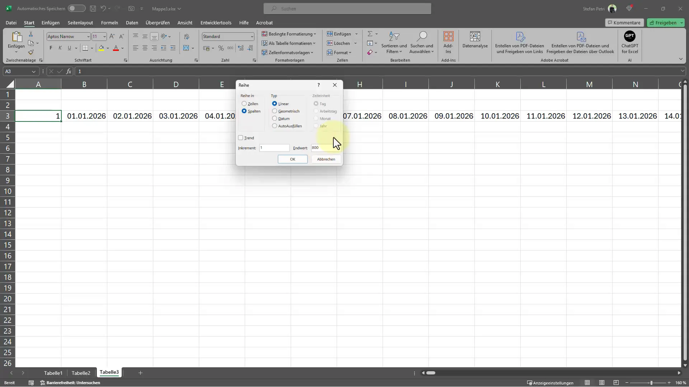
Task: Select the Spalten radio button
Action: (244, 111)
